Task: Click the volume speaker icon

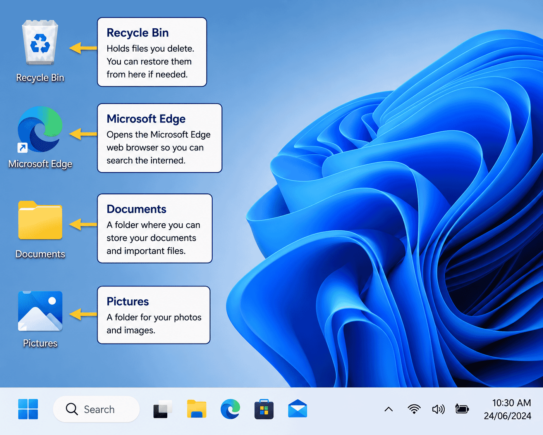Action: 438,409
